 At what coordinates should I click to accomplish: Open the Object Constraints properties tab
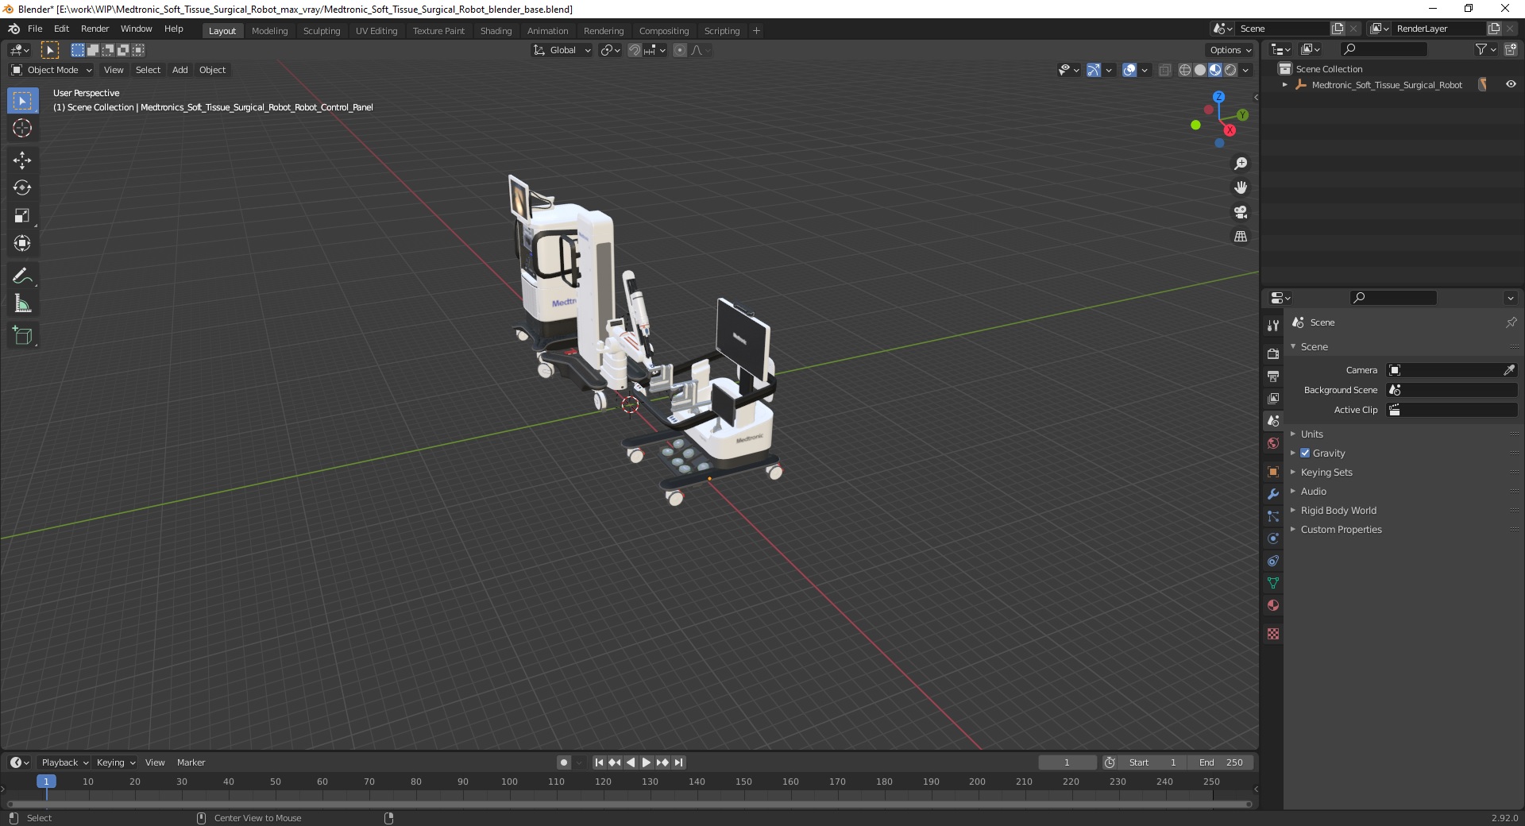coord(1273,561)
